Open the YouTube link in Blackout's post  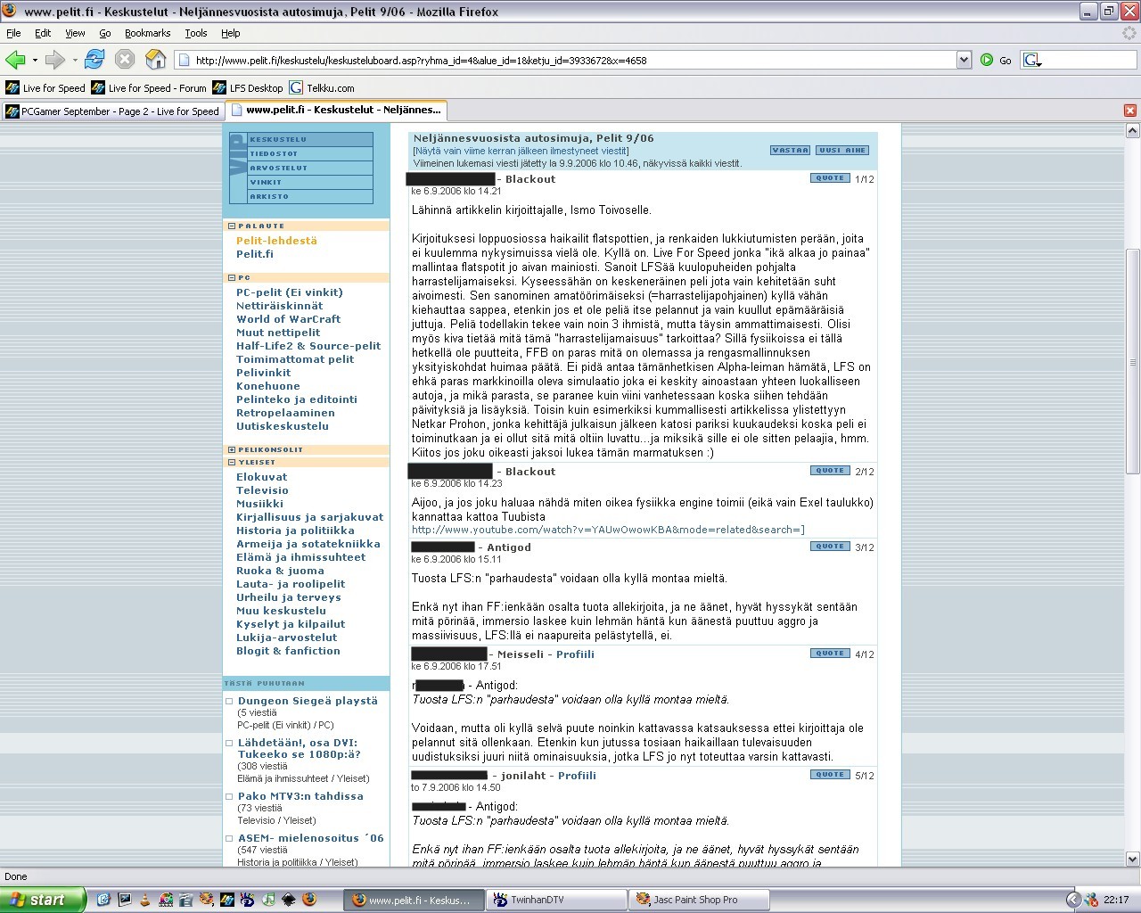point(608,530)
